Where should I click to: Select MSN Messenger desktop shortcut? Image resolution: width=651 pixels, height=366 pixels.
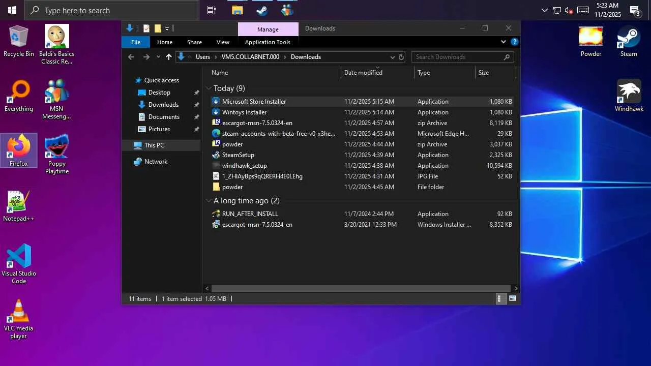(57, 100)
